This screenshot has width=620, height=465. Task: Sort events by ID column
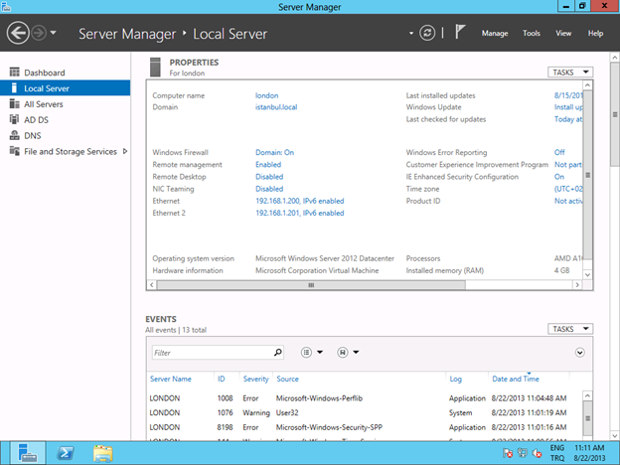[221, 379]
